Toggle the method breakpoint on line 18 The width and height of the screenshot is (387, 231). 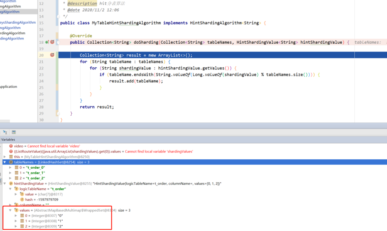pos(52,42)
